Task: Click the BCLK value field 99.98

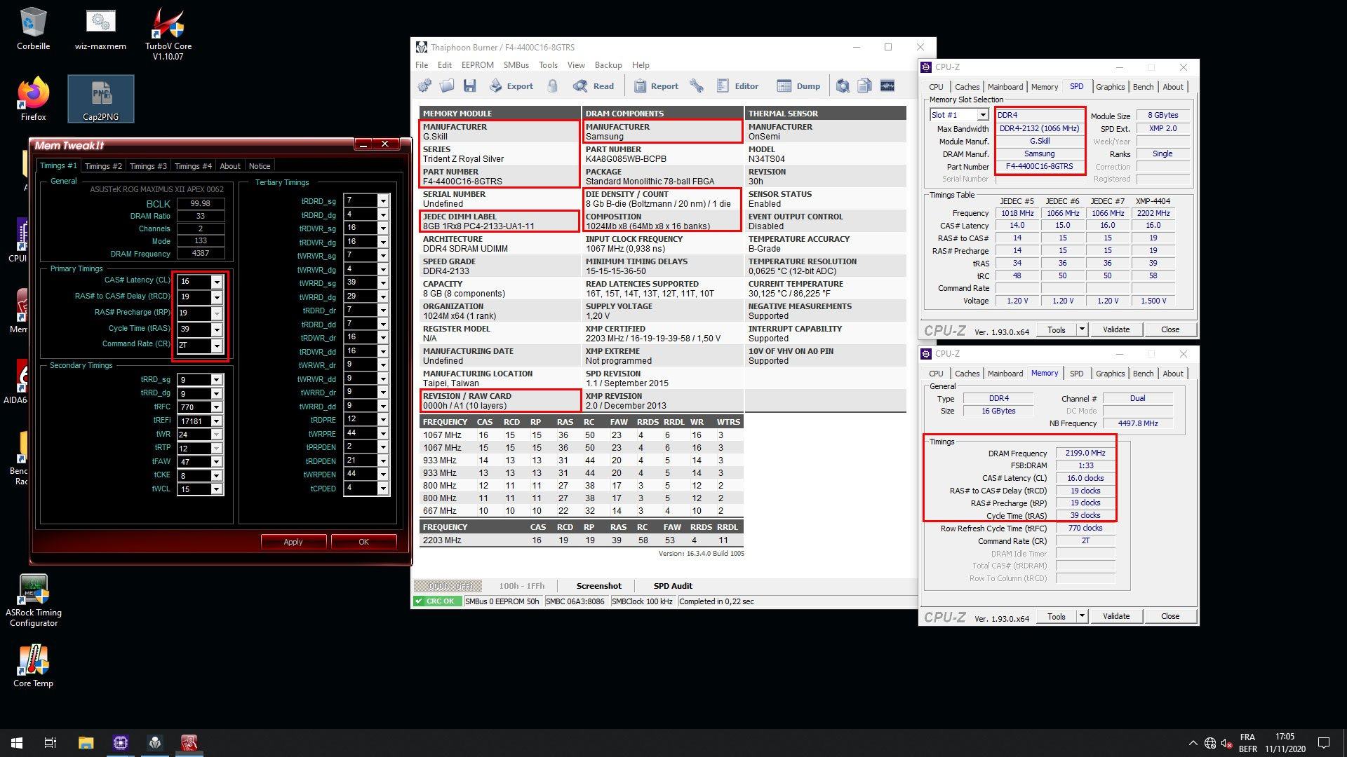Action: coord(201,203)
